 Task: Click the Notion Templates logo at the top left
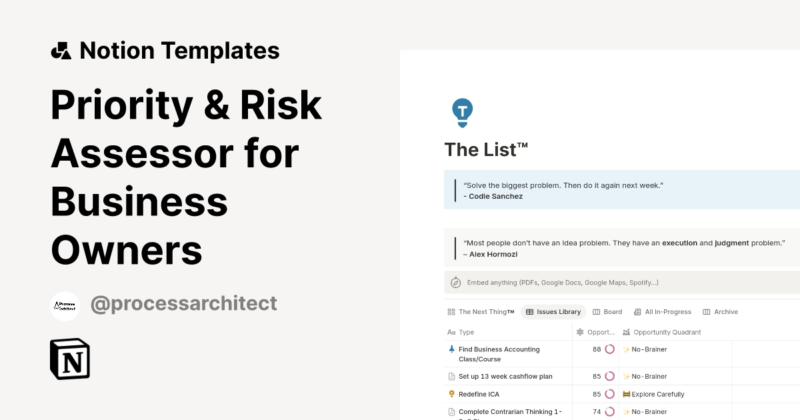point(62,50)
